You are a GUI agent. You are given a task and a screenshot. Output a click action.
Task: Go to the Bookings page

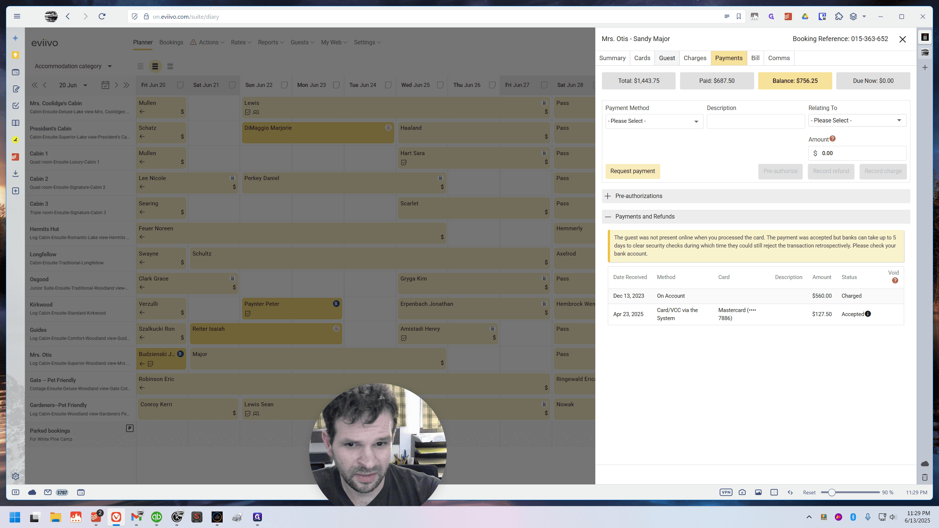click(x=171, y=43)
